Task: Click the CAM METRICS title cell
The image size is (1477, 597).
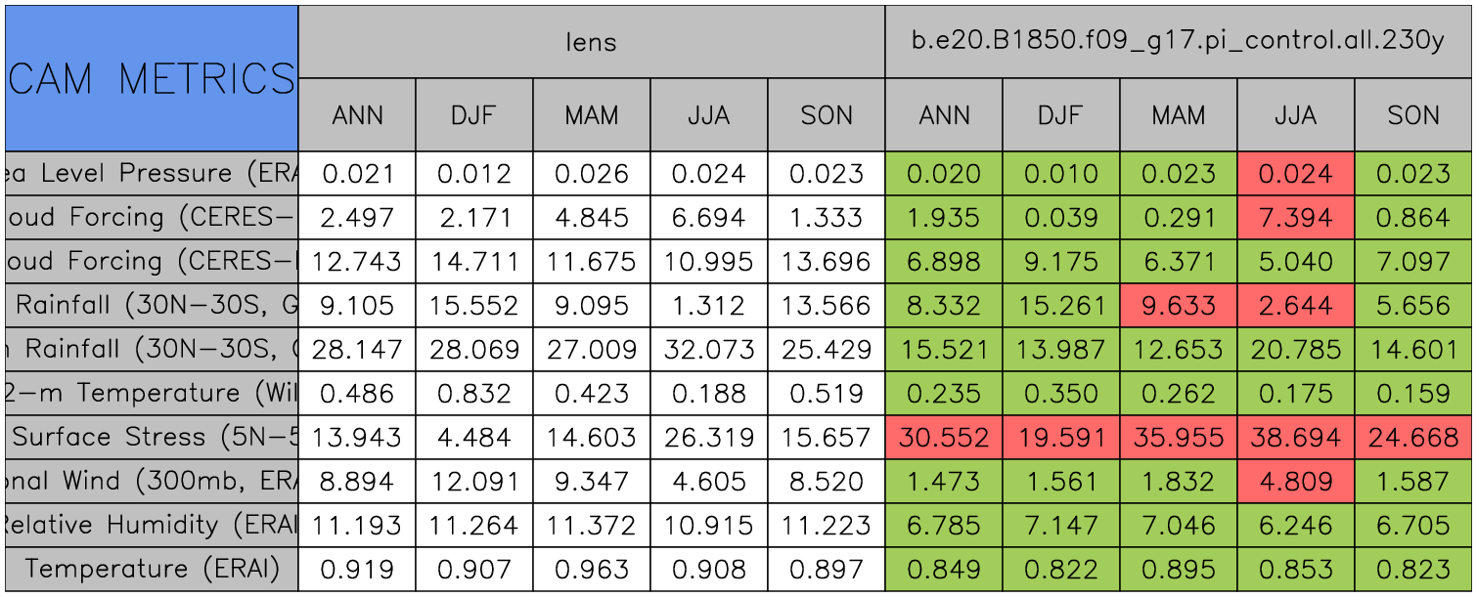Action: (x=151, y=78)
